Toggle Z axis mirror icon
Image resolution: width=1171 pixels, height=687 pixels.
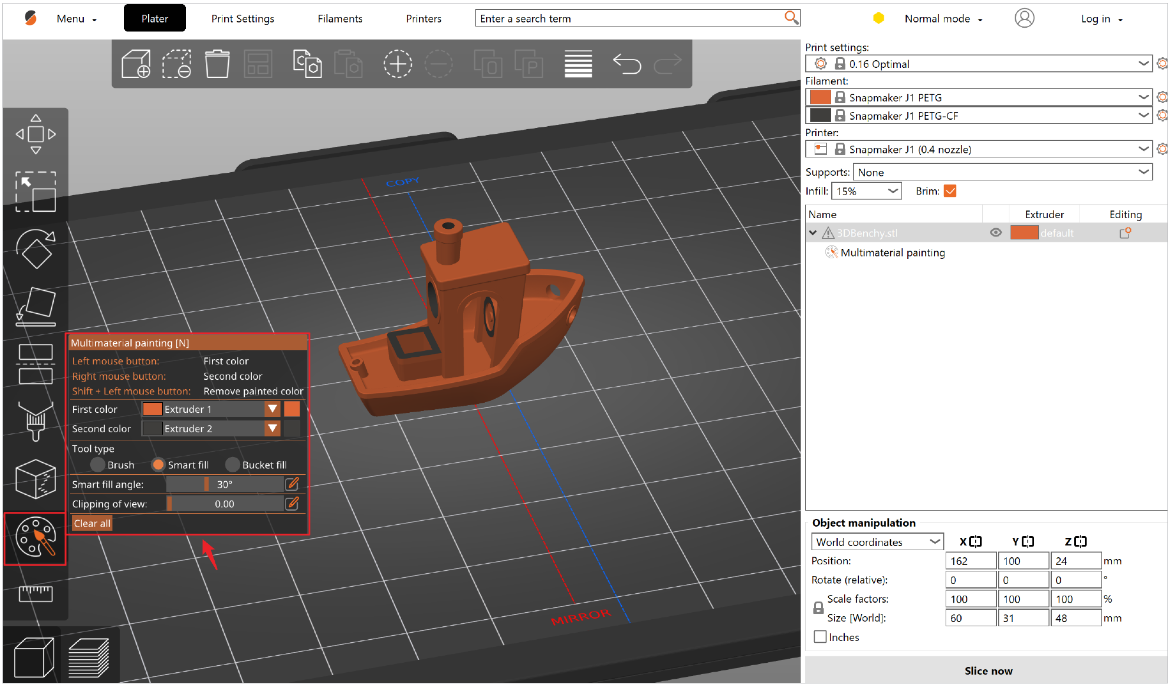tap(1080, 541)
